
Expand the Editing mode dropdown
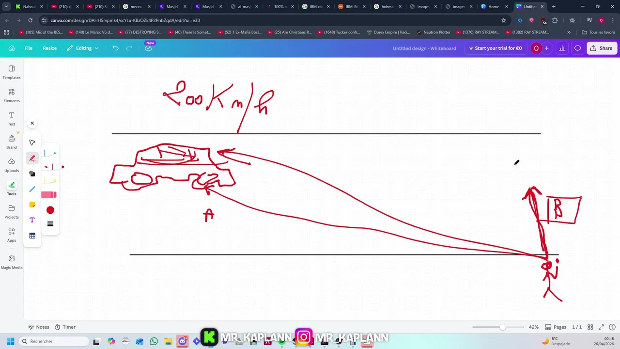(83, 48)
